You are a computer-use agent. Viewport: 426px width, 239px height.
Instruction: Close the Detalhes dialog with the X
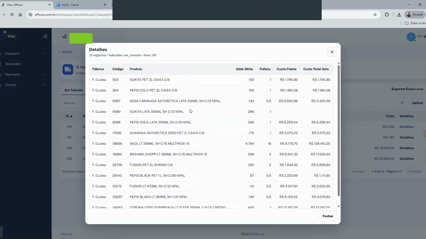click(x=332, y=52)
